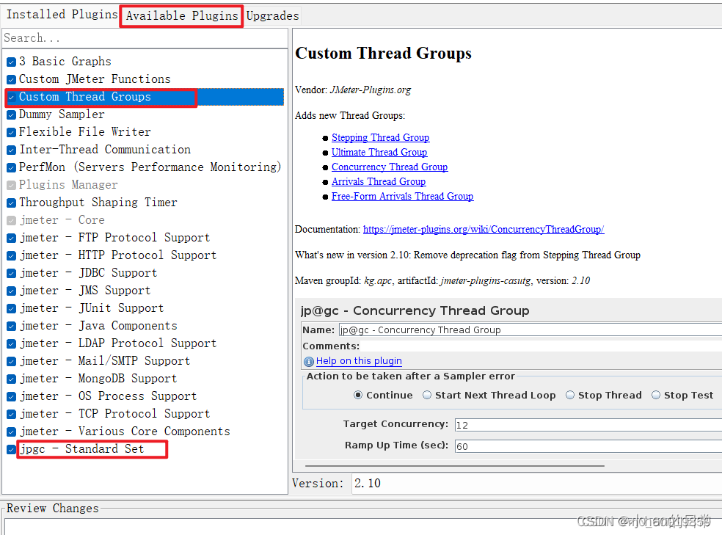
Task: Toggle the Flexible File Writer checkbox
Action: coord(12,132)
